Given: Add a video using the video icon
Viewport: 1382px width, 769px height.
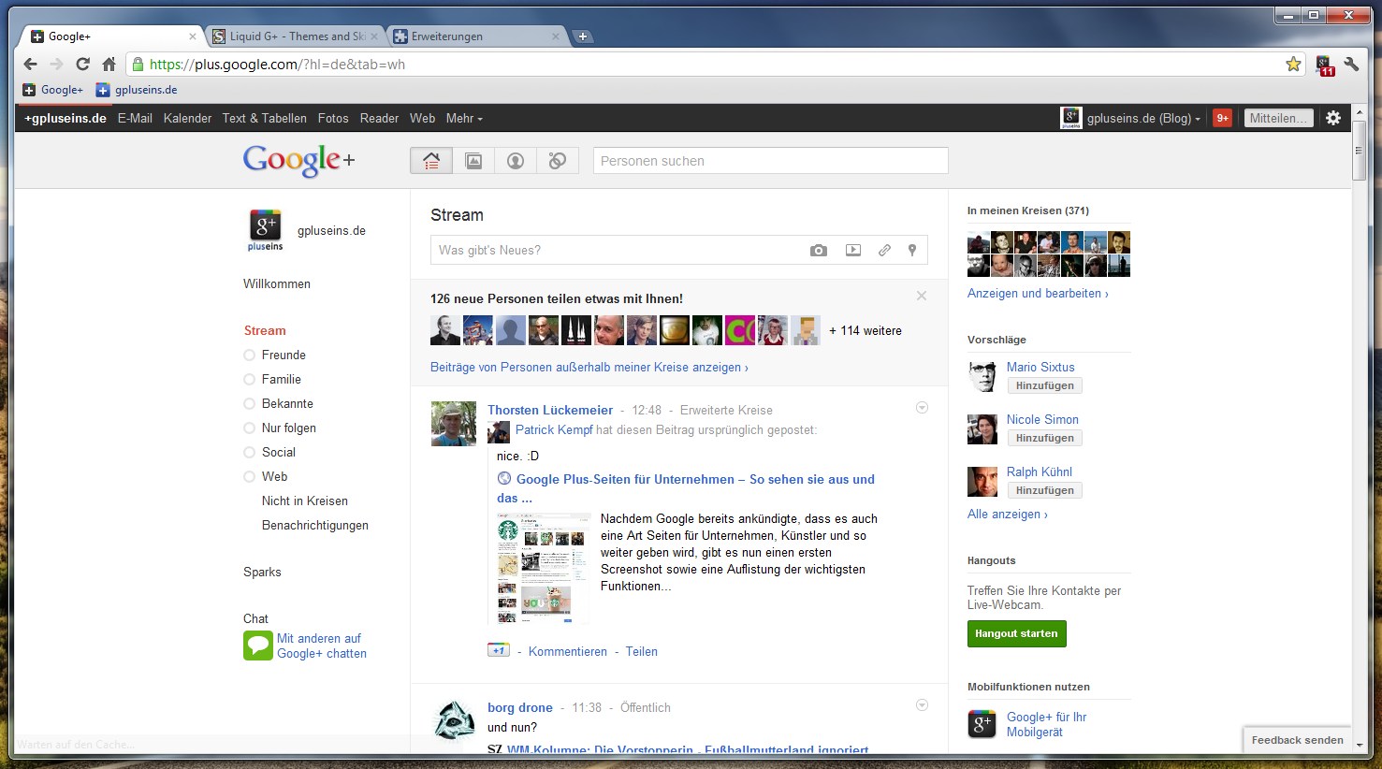Looking at the screenshot, I should (853, 251).
